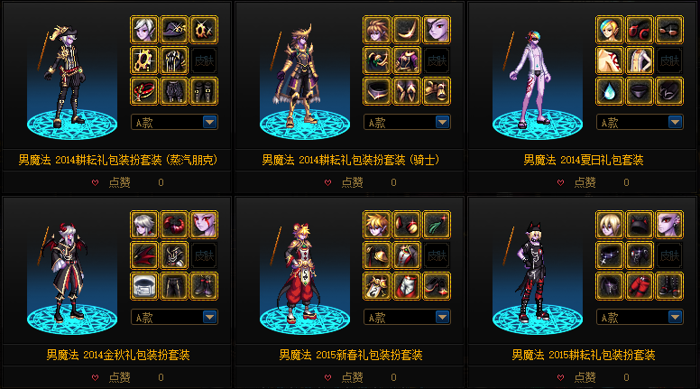This screenshot has height=389, width=700.
Task: Click the red pants icon in the 2015耕耘 set
Action: coord(640,286)
